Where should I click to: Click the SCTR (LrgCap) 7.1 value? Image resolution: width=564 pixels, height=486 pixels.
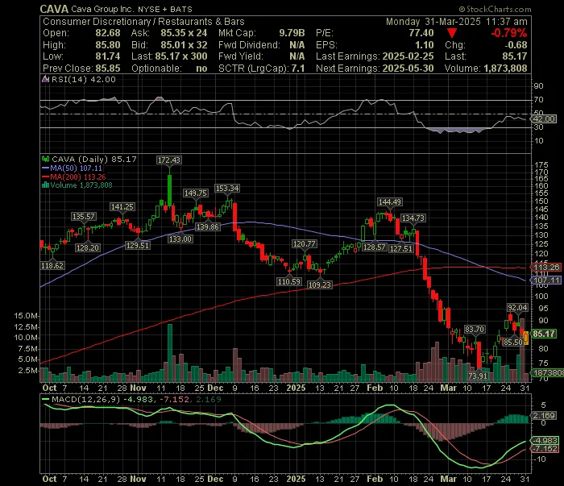[x=298, y=69]
